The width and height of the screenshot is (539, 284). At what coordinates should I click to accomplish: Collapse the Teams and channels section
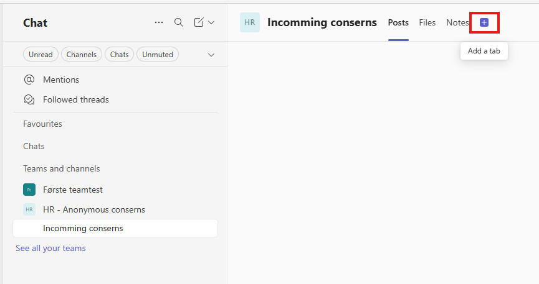click(x=61, y=168)
